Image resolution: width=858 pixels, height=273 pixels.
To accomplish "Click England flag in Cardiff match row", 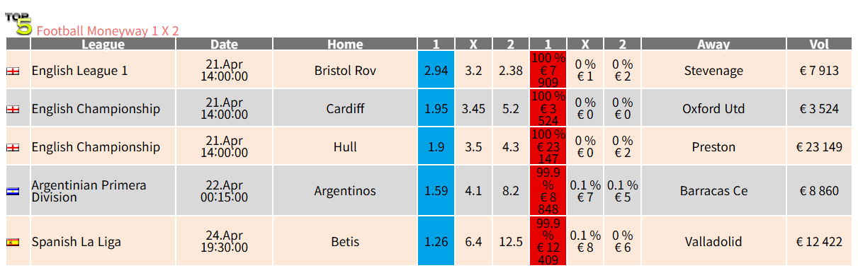I will [13, 109].
